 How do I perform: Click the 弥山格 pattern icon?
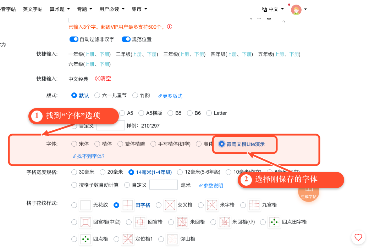(172, 239)
